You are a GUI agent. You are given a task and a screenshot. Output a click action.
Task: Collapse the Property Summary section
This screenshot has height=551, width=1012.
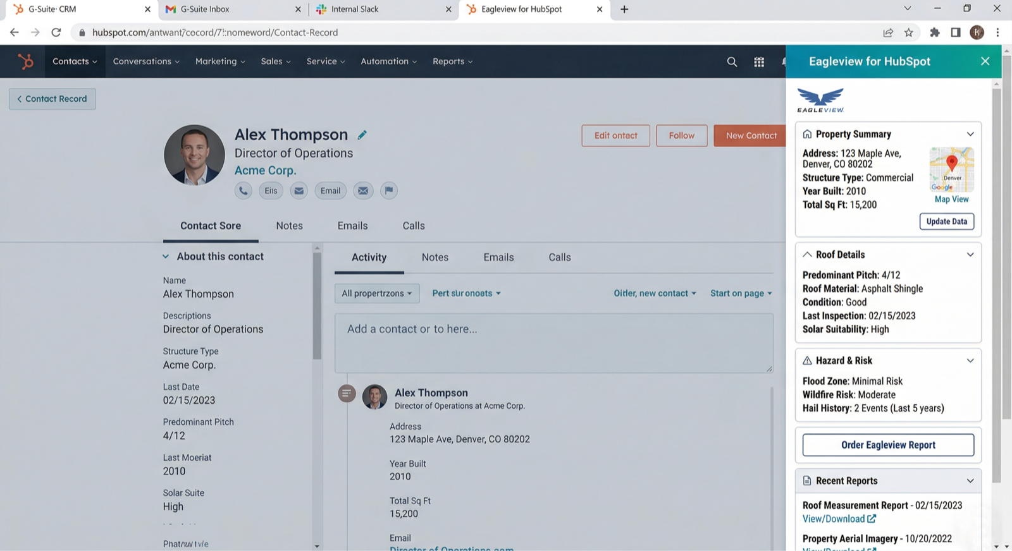970,134
